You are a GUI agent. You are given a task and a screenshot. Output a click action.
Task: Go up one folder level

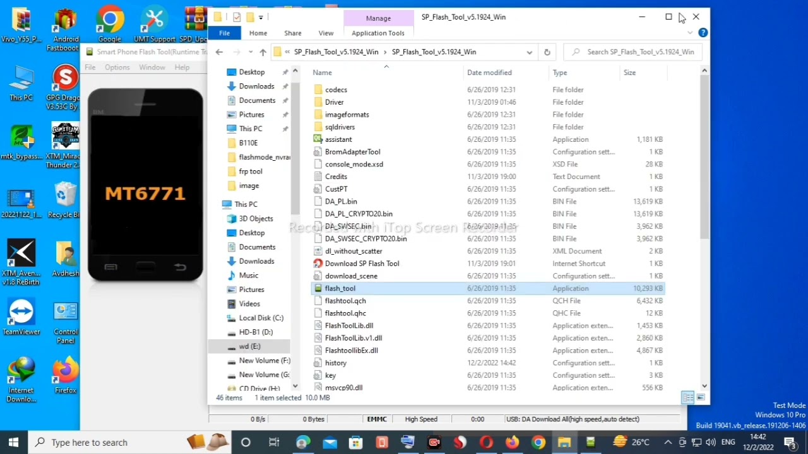[x=263, y=52]
